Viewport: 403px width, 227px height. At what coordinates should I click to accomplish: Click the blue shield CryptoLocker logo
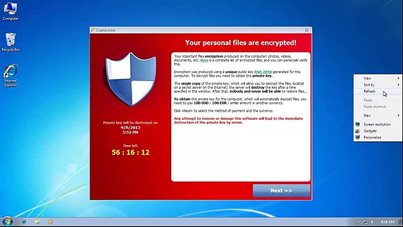click(130, 79)
